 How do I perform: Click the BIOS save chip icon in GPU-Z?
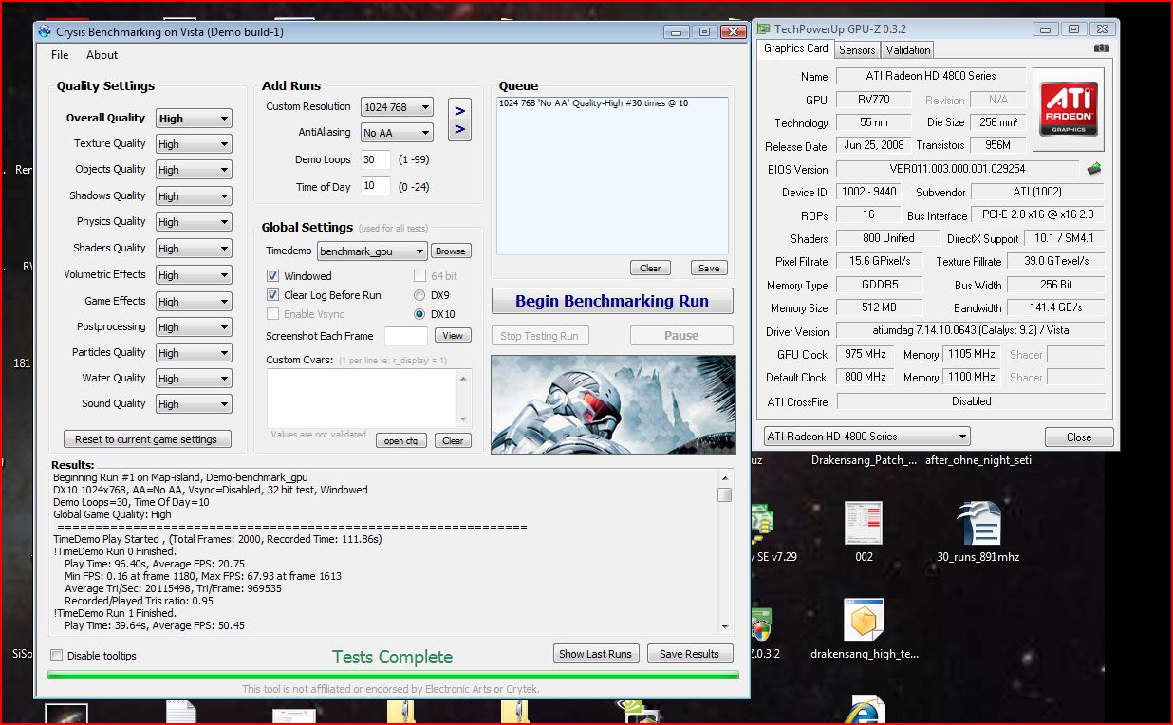(x=1094, y=169)
